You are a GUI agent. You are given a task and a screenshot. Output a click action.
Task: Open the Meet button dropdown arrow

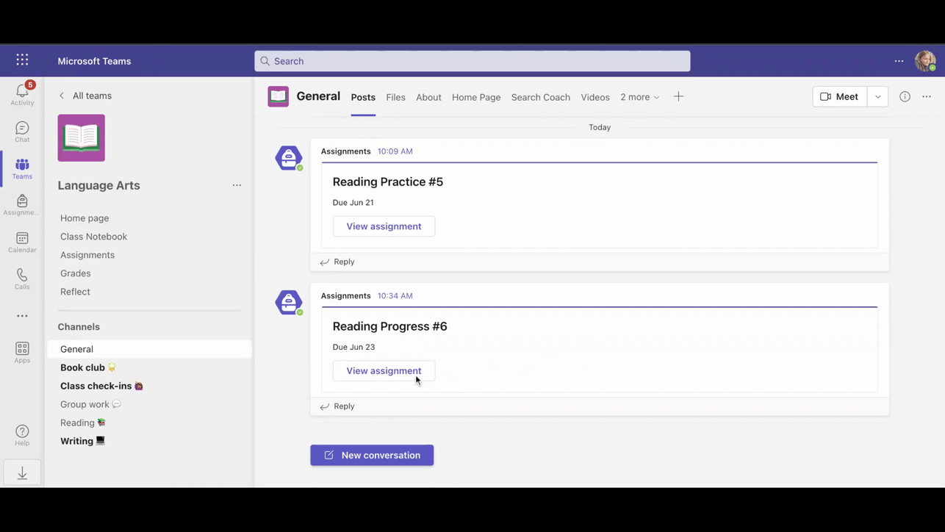(x=877, y=96)
